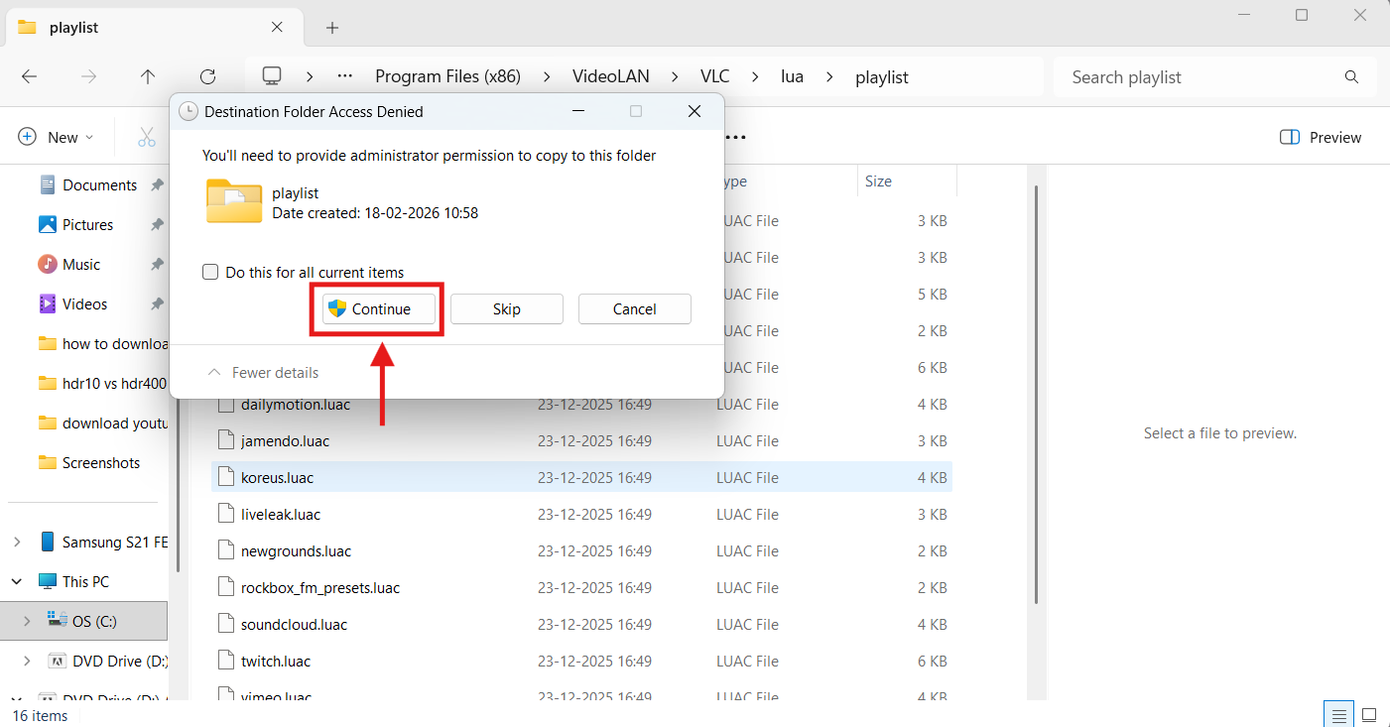
Task: Toggle the Preview pane
Action: [x=1320, y=137]
